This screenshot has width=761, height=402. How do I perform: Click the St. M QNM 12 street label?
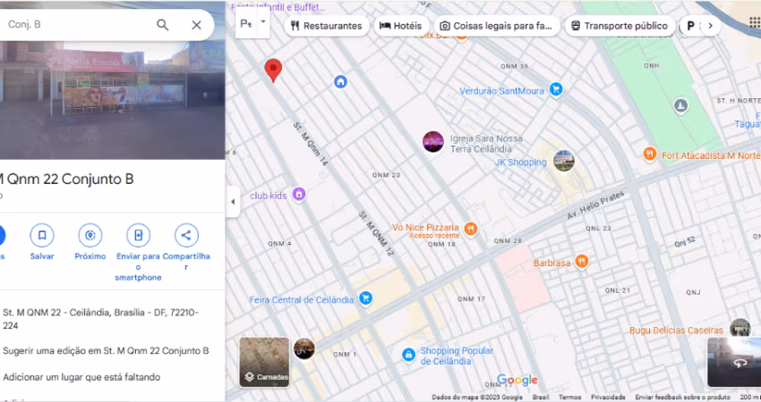point(377,233)
